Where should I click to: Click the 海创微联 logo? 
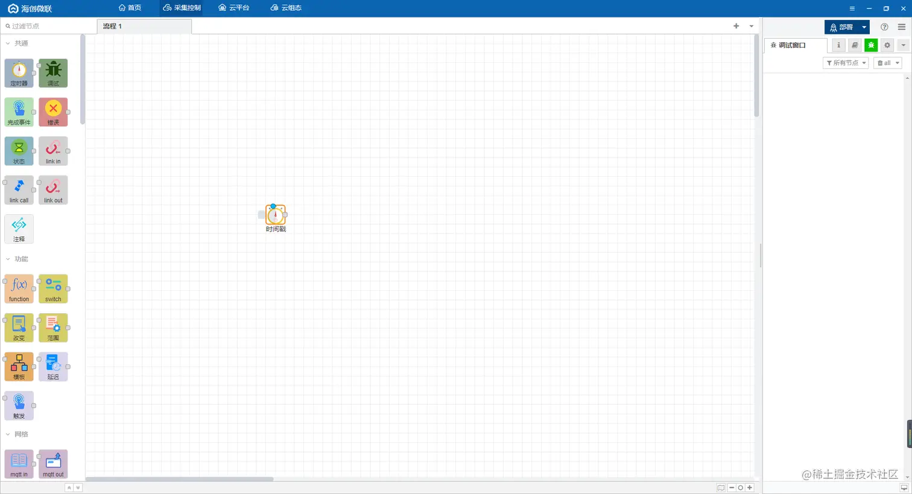[x=30, y=8]
